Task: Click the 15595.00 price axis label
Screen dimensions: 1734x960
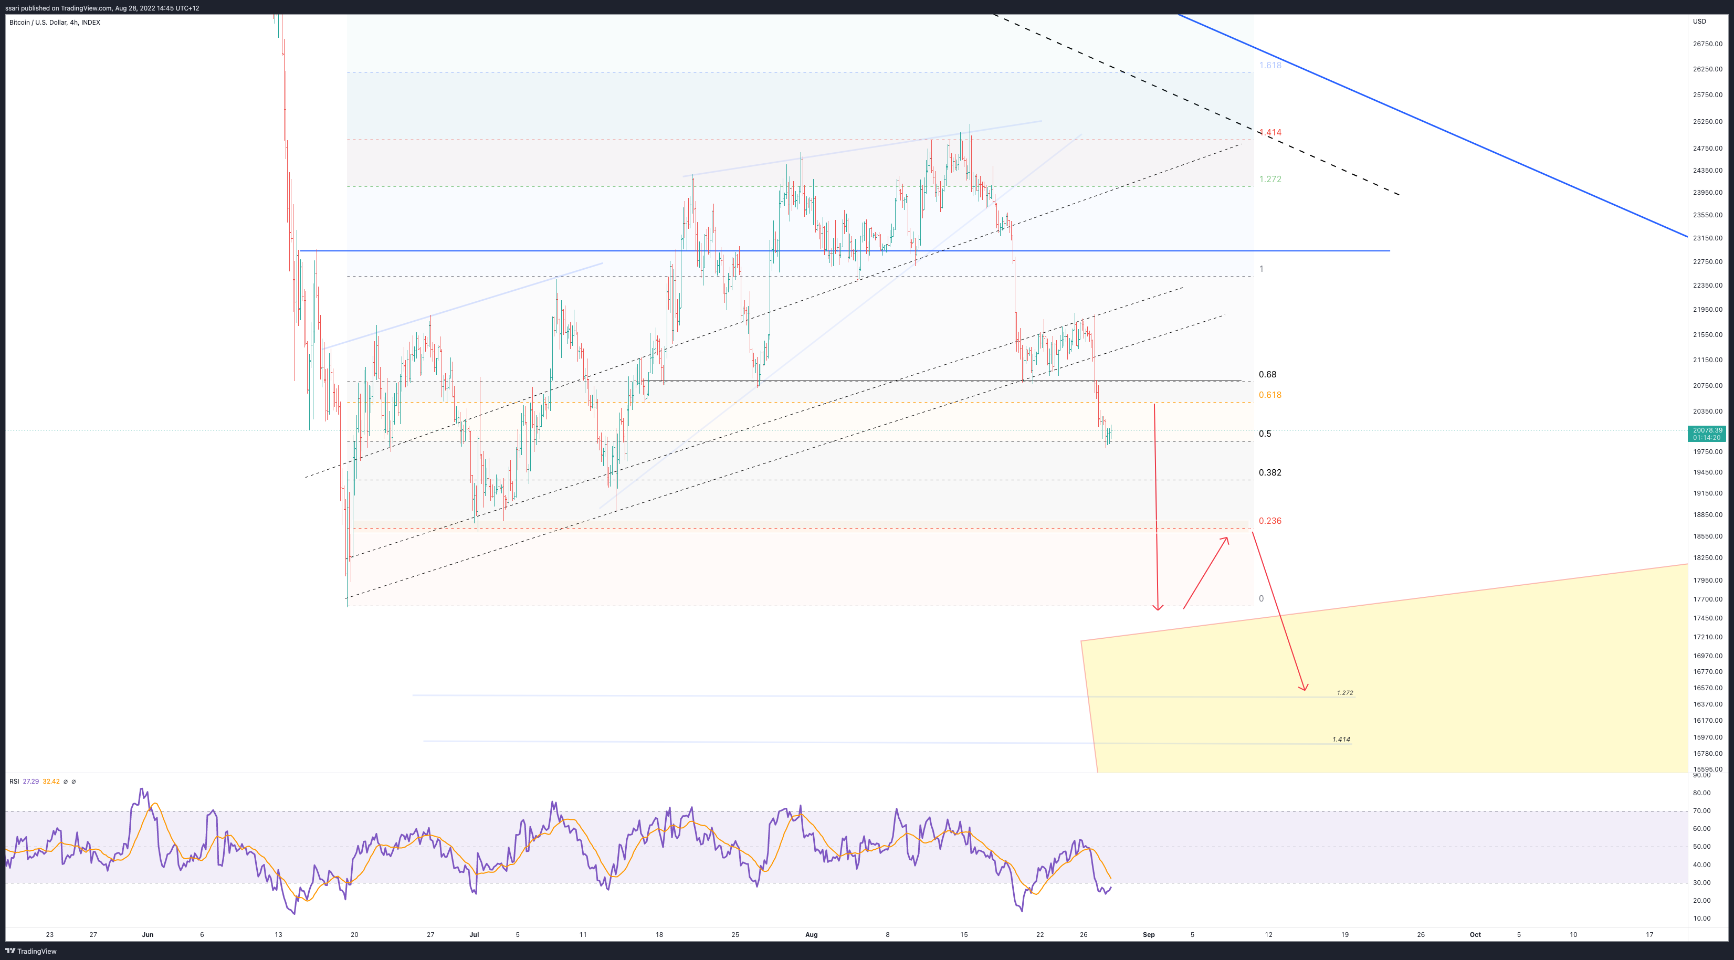Action: [1708, 769]
